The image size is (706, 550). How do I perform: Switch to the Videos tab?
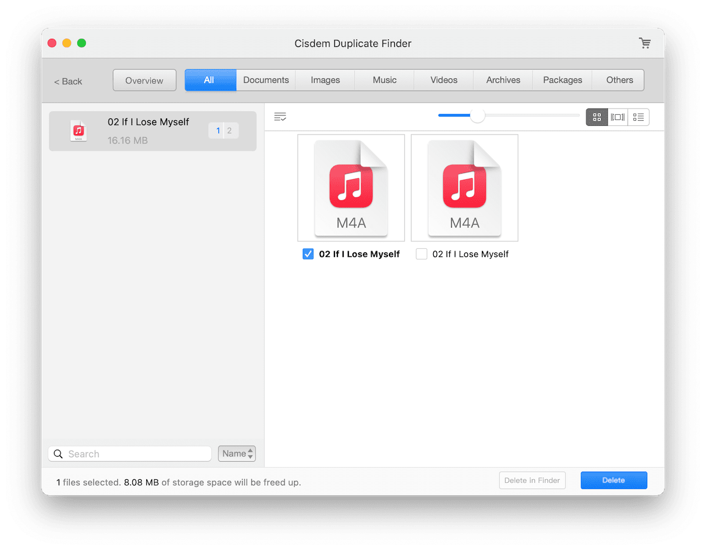[x=444, y=80]
